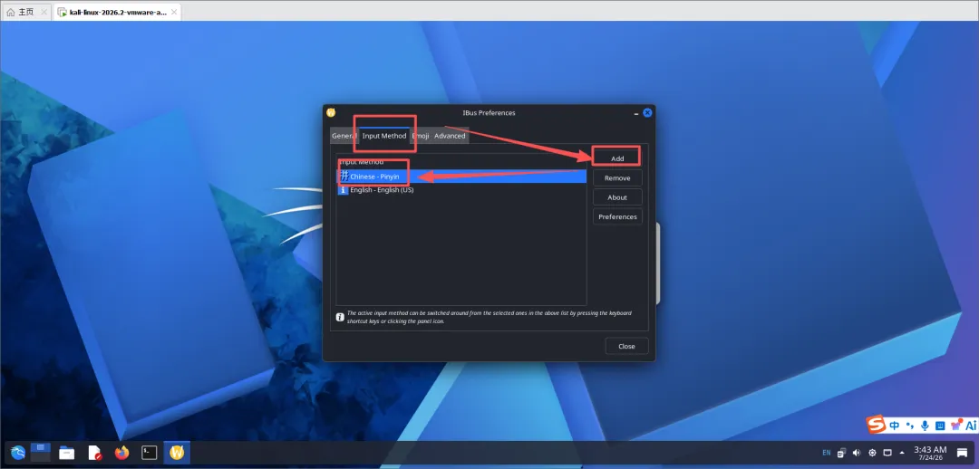Click the Close button in IBus Preferences

click(x=626, y=346)
